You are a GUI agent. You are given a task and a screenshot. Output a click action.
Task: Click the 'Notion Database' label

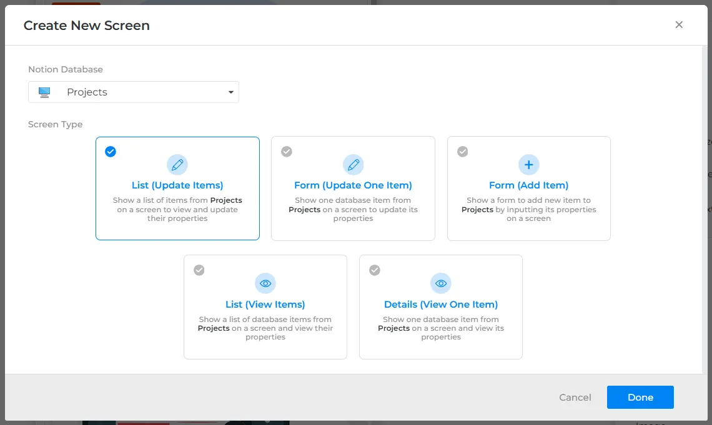coord(66,69)
